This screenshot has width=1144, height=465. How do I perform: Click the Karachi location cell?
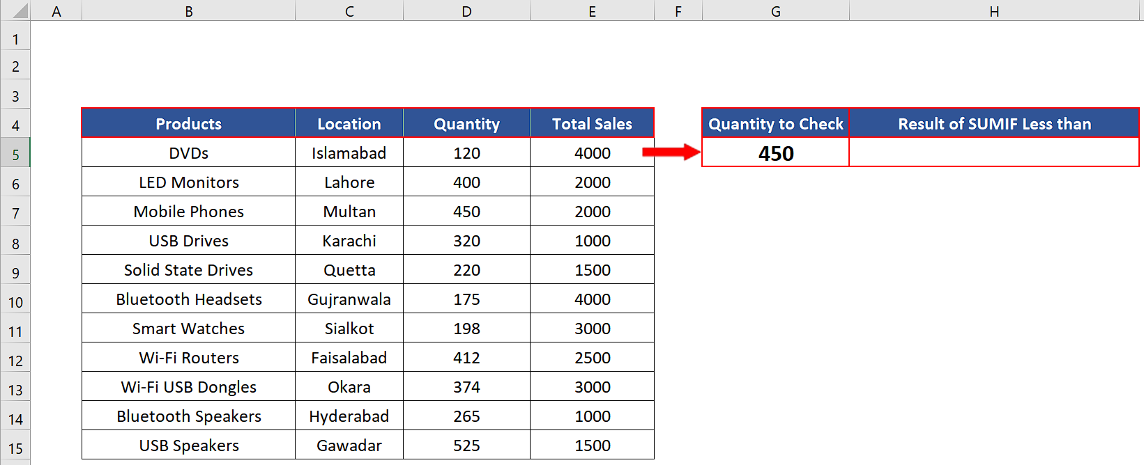click(349, 240)
